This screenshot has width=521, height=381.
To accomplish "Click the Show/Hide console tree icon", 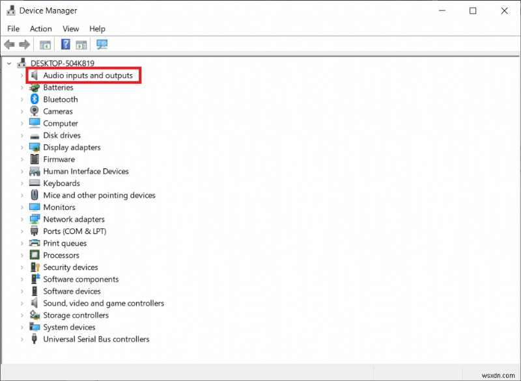I will click(45, 44).
